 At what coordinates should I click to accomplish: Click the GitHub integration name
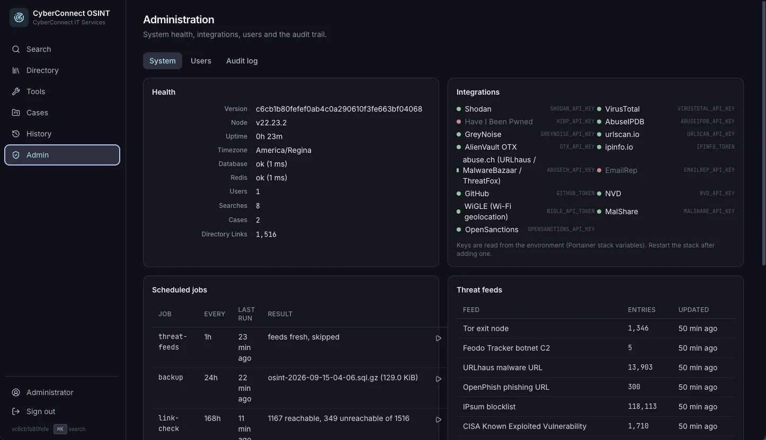click(x=477, y=194)
